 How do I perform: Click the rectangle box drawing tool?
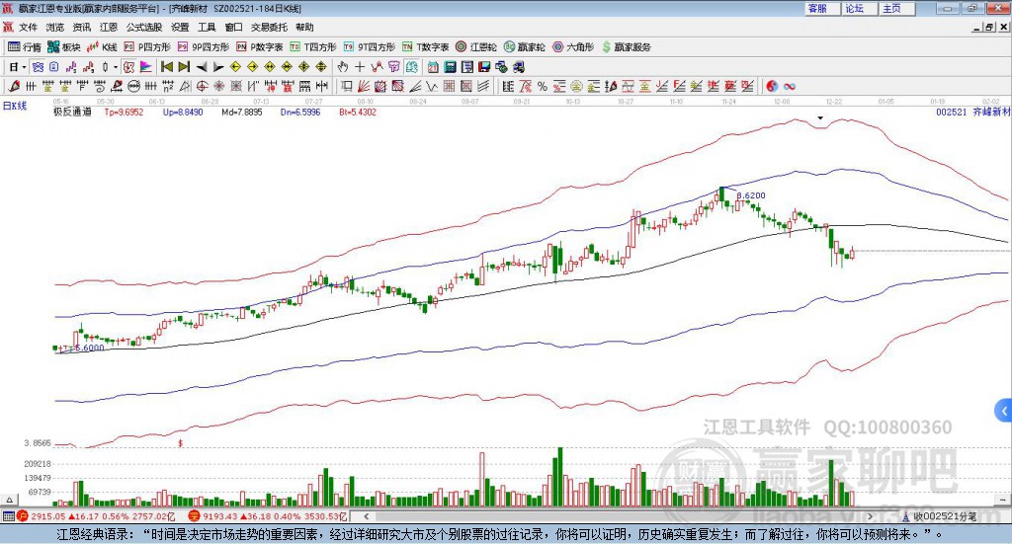pyautogui.click(x=347, y=86)
